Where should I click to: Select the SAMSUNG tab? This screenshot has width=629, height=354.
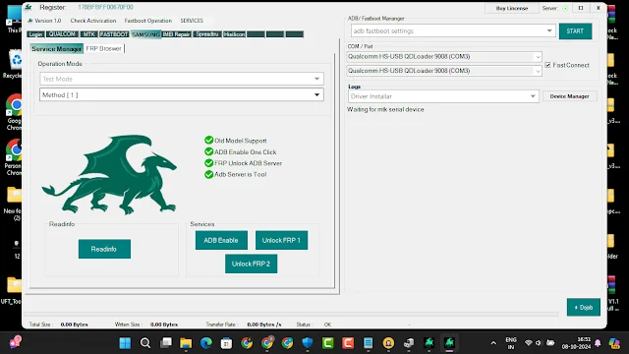pyautogui.click(x=146, y=34)
